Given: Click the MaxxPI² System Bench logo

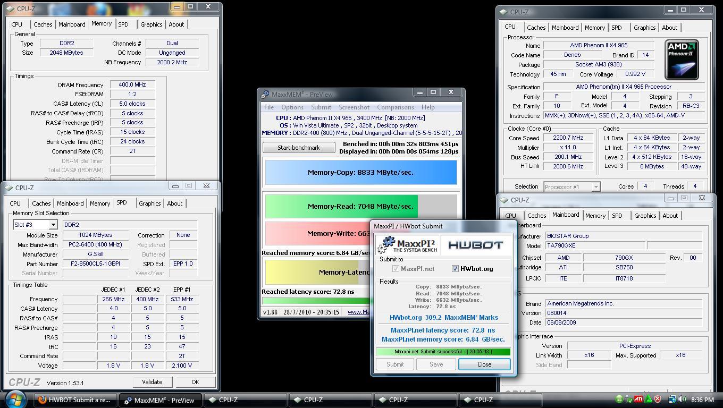Looking at the screenshot, I should [x=408, y=245].
